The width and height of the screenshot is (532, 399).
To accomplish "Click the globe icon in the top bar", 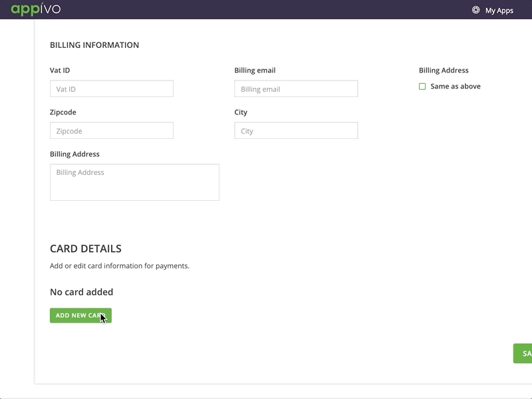I will coord(475,10).
